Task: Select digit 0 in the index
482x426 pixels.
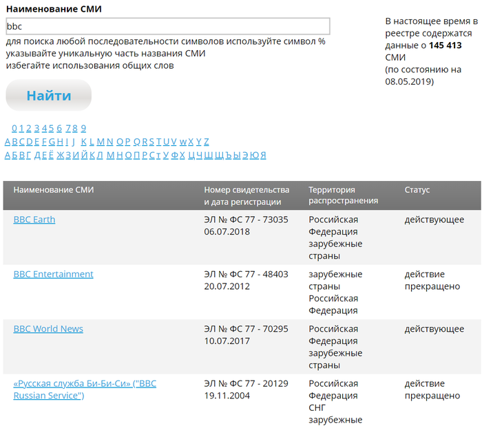Action: 14,128
